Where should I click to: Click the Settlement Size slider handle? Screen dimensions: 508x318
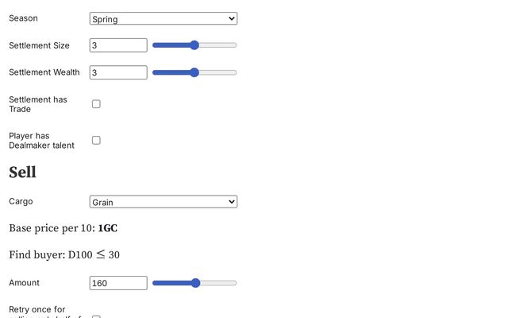pos(194,45)
